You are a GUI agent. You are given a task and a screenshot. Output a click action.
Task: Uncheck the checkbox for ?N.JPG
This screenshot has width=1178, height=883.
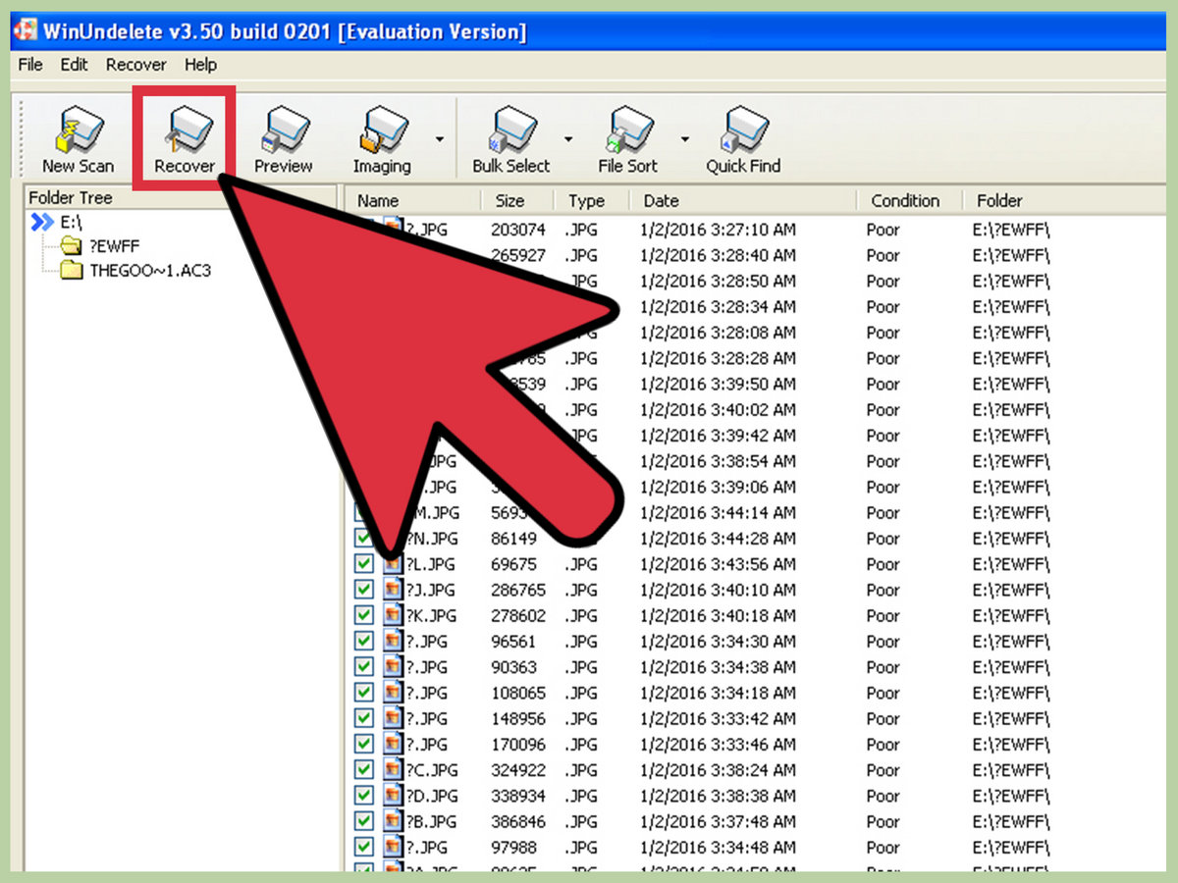364,539
